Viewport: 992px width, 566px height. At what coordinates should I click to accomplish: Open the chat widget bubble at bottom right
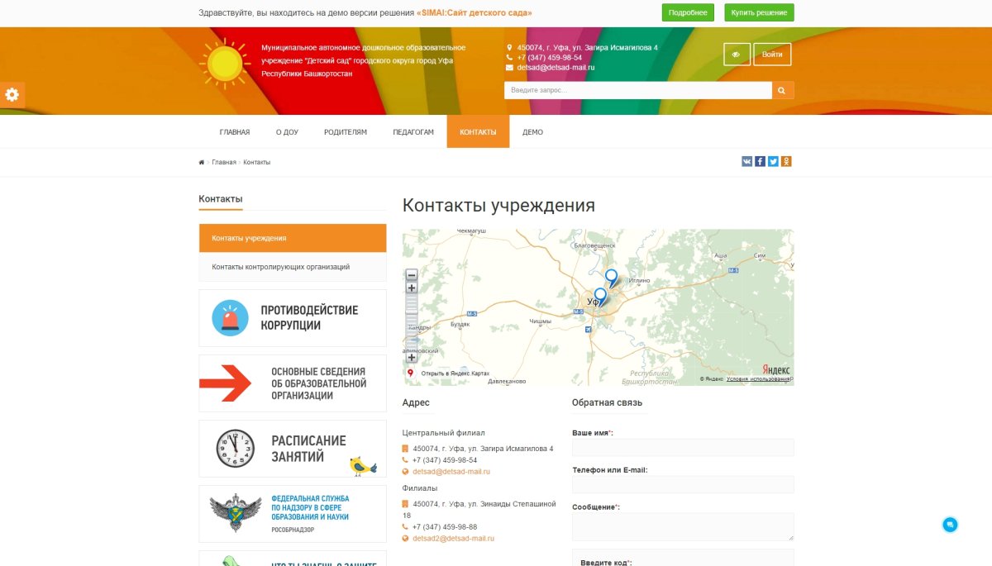(x=951, y=523)
